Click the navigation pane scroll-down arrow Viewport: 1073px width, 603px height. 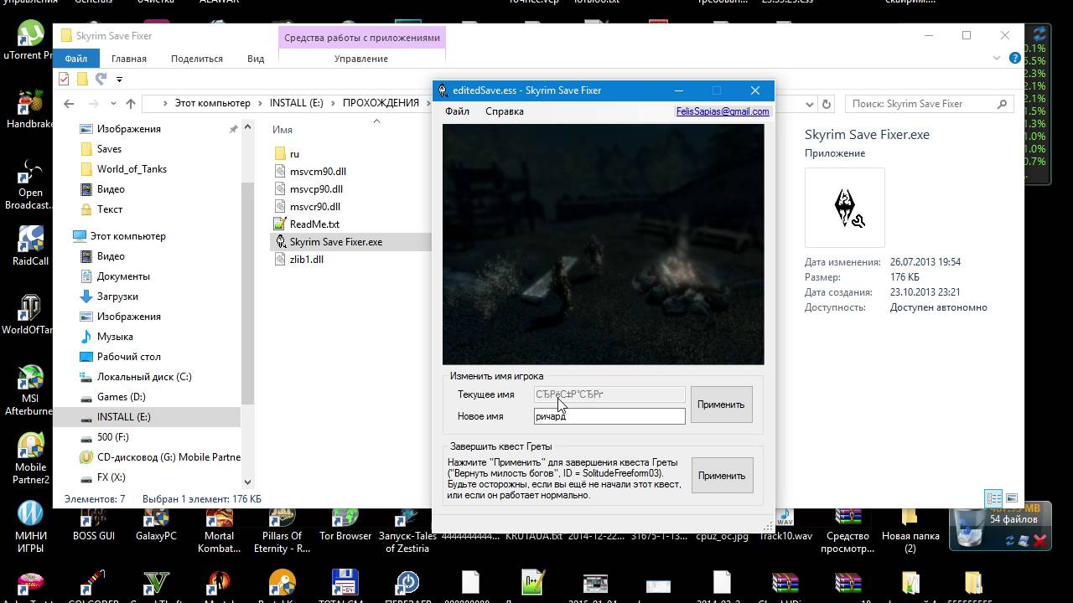248,482
